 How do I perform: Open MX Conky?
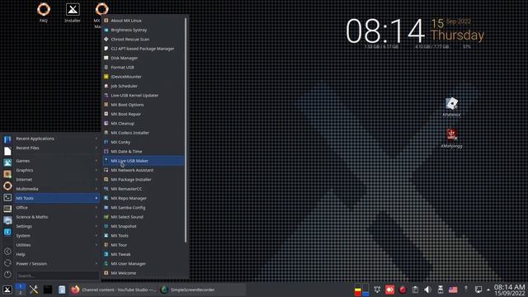click(x=144, y=142)
